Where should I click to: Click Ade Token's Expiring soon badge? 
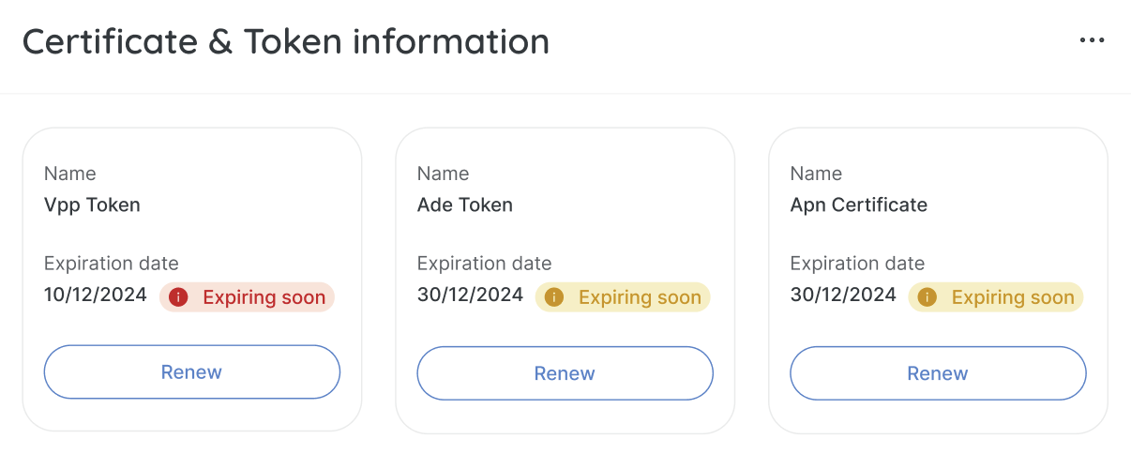pos(623,297)
